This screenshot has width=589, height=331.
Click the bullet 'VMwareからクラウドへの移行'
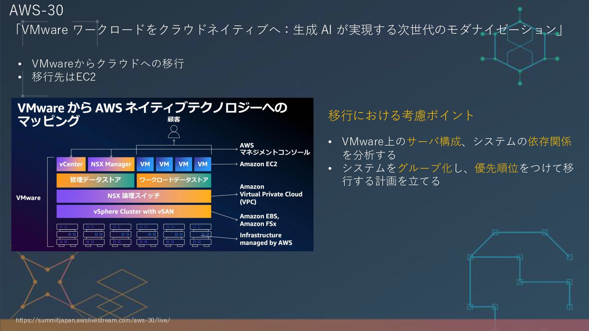(108, 63)
